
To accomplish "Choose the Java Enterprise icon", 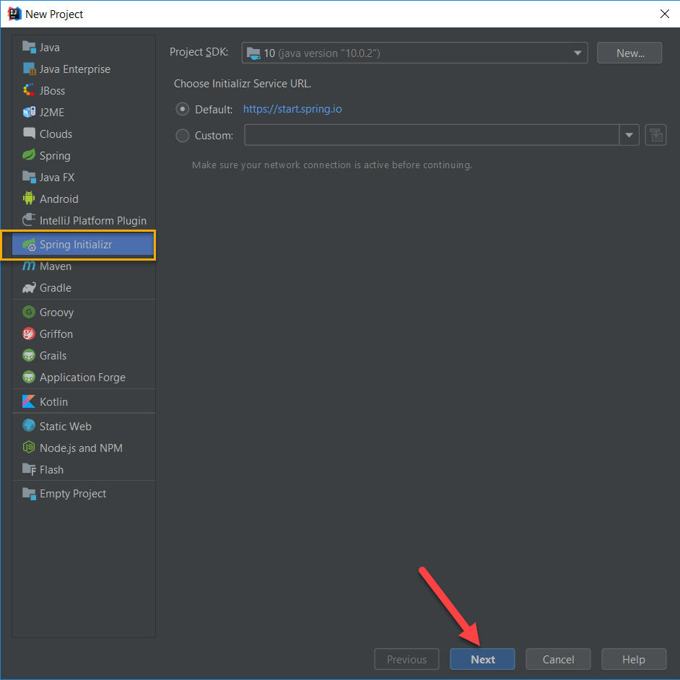I will click(x=29, y=69).
